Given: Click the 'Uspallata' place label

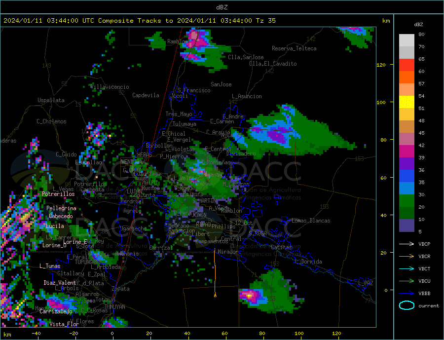Looking at the screenshot, I should (51, 100).
